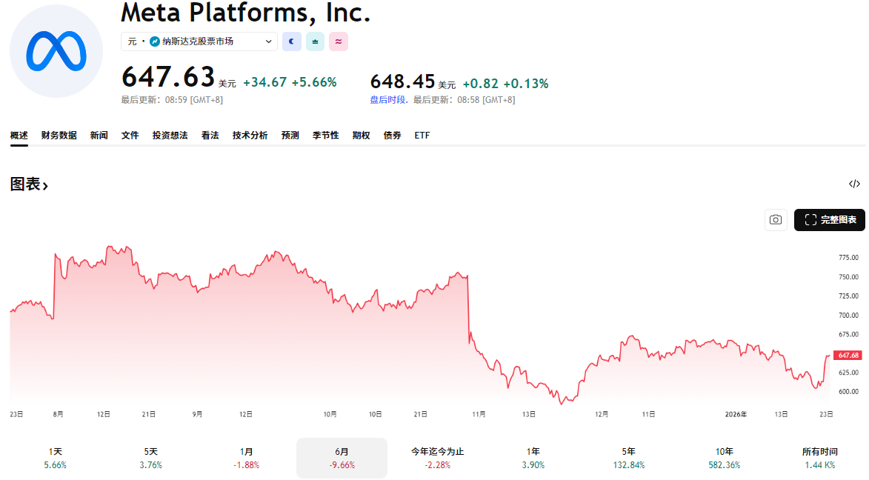Click the pink wavy-lines badge icon
Image resolution: width=869 pixels, height=480 pixels.
(339, 41)
